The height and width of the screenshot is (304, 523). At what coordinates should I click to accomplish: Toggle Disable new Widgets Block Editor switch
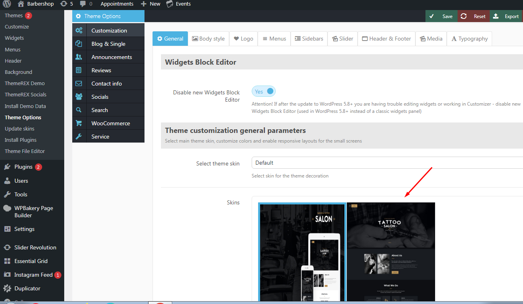264,92
